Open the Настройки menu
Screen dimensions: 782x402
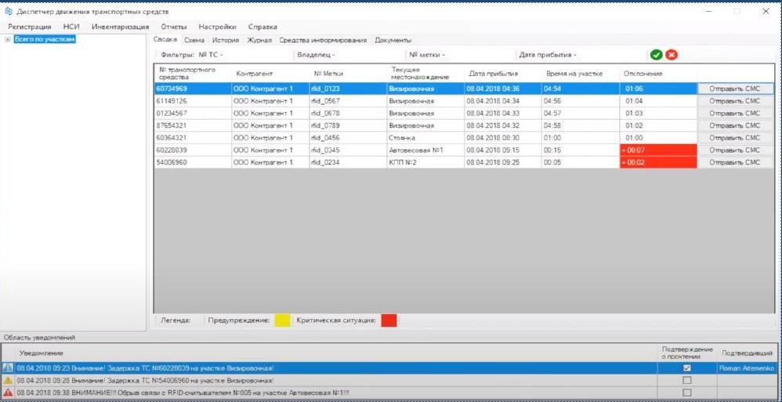pyautogui.click(x=218, y=27)
